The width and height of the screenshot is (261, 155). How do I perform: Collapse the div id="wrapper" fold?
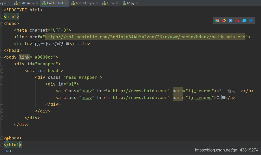click(2, 64)
